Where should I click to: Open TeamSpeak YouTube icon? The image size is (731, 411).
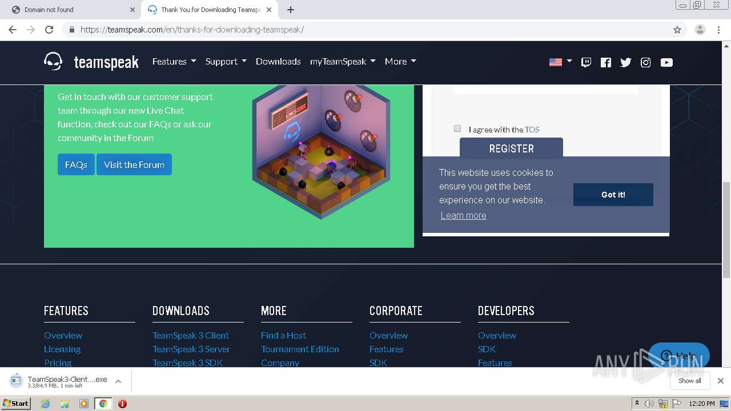tap(666, 62)
